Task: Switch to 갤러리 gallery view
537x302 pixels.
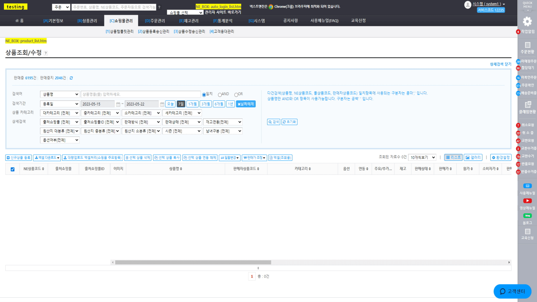Action: pyautogui.click(x=473, y=157)
